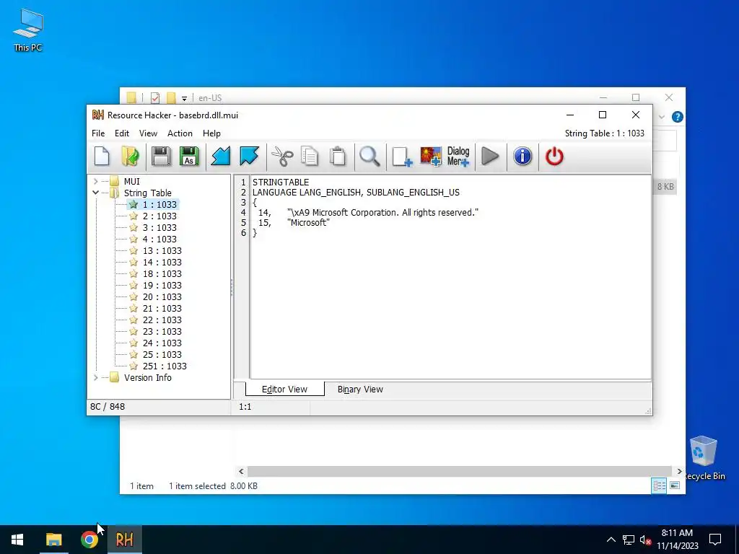Click the blue down-right arrow export icon

pos(249,157)
